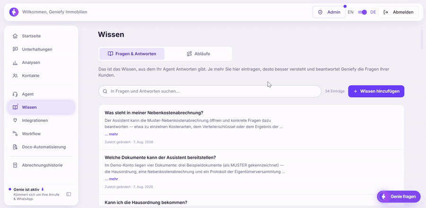Viewport: 426px width, 208px height.
Task: Click the Abmelden logout button
Action: pos(398,12)
